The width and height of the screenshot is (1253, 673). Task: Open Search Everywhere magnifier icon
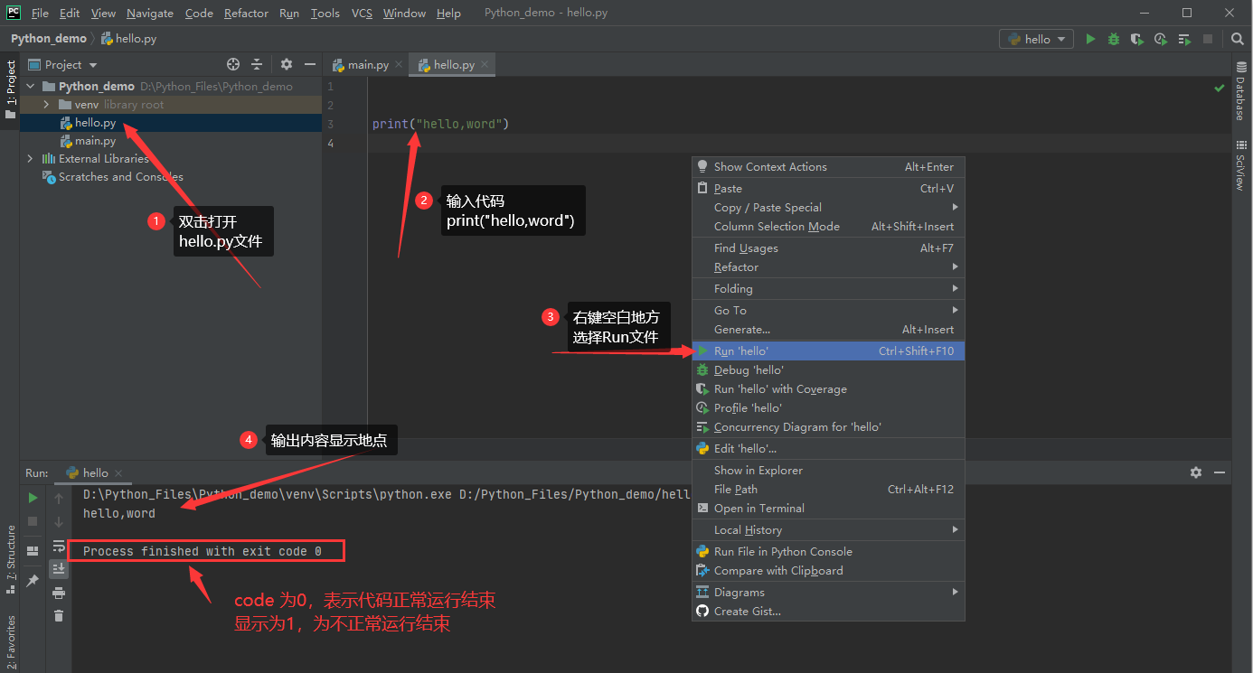coord(1239,39)
